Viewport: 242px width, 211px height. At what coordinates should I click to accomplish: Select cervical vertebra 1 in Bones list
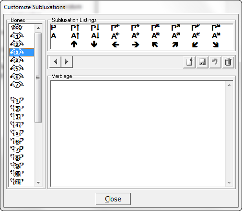coord(17,36)
